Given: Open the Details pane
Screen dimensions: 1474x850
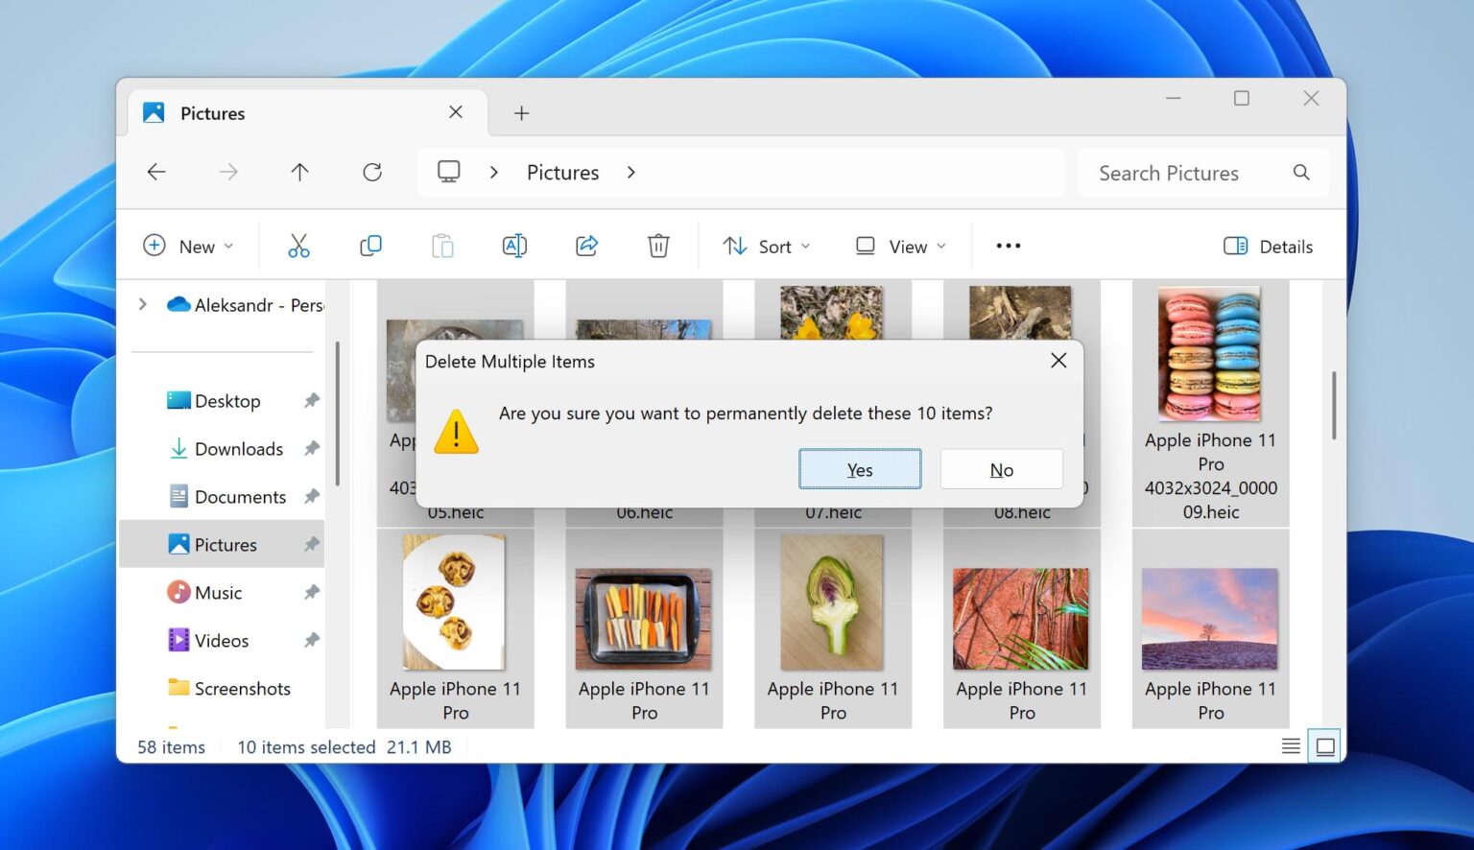Looking at the screenshot, I should tap(1268, 246).
